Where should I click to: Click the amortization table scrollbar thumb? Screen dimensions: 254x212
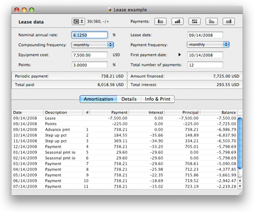click(240, 143)
